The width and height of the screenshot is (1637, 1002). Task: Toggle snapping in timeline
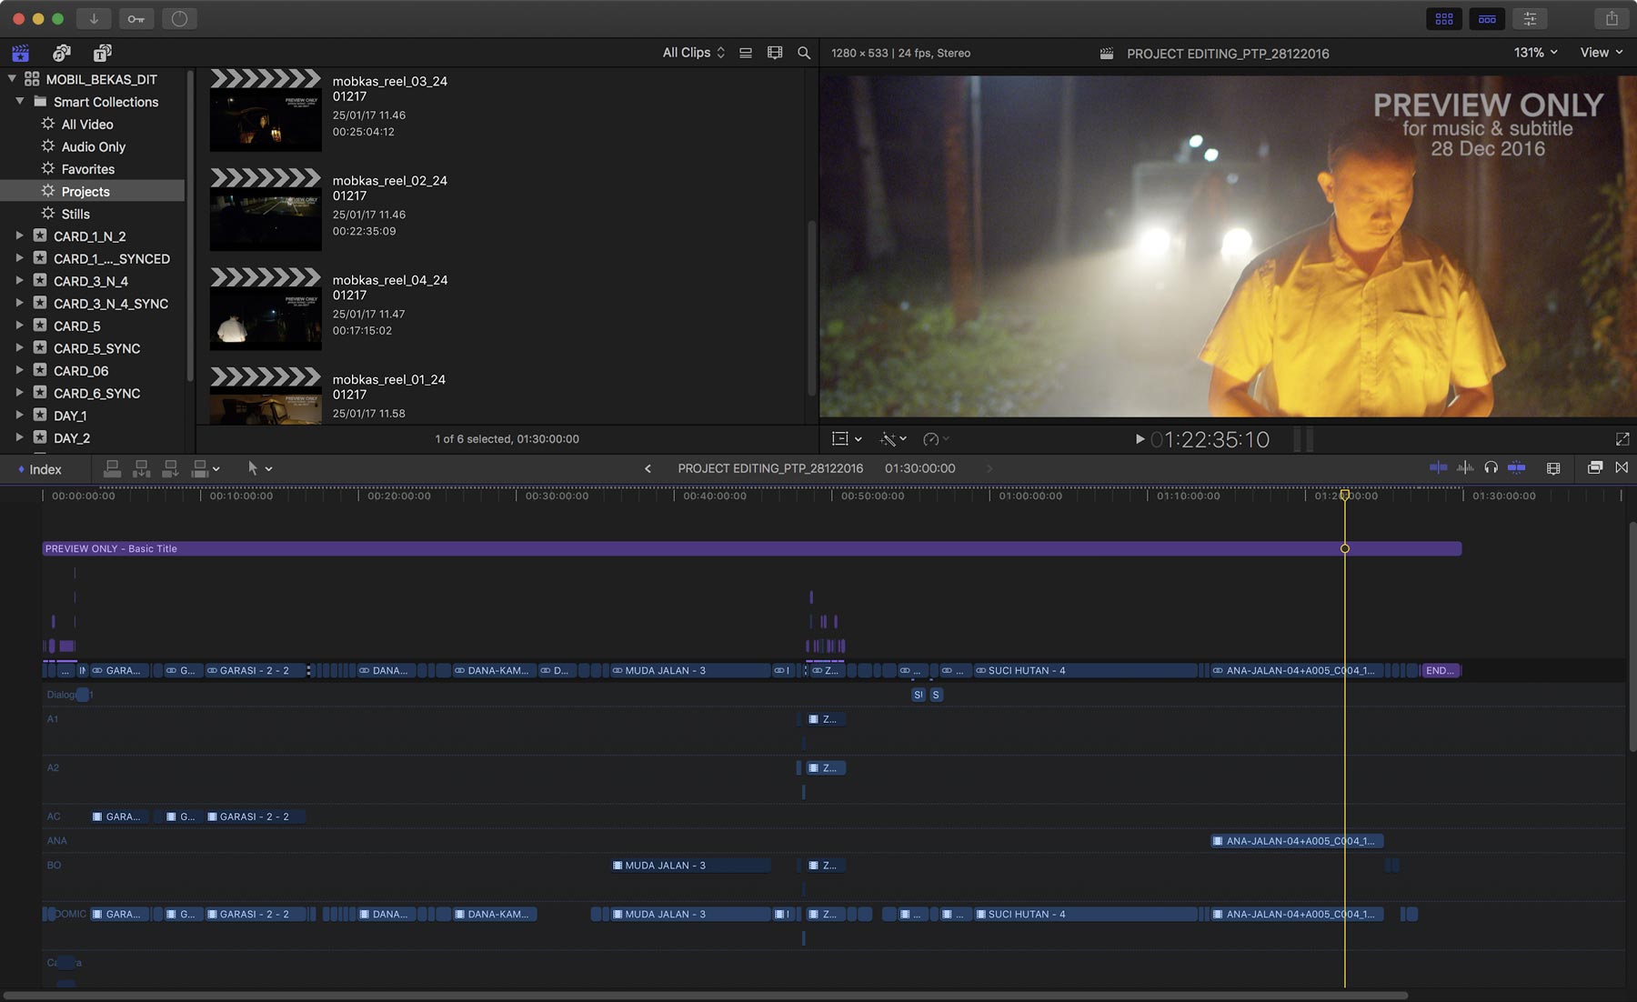click(x=1516, y=467)
